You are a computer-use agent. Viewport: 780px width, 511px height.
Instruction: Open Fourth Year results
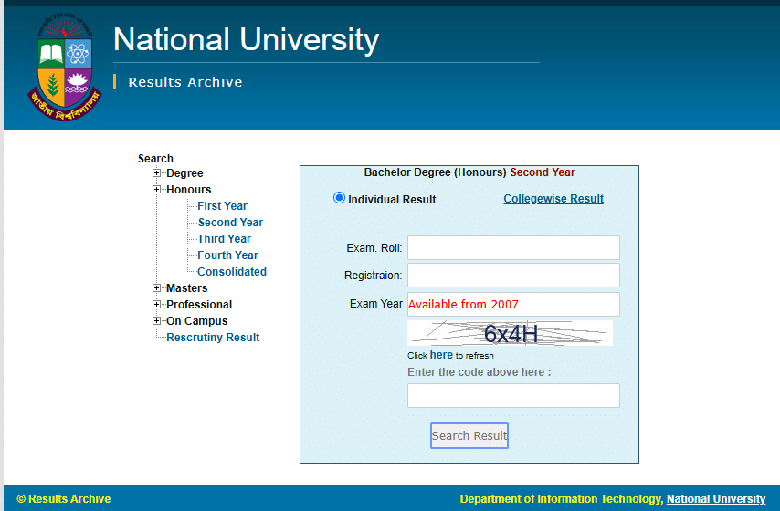[x=227, y=255]
